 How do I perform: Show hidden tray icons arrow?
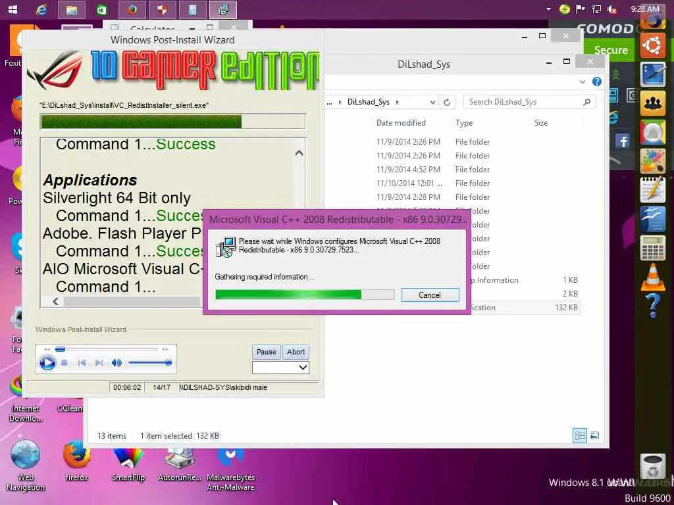(x=548, y=9)
